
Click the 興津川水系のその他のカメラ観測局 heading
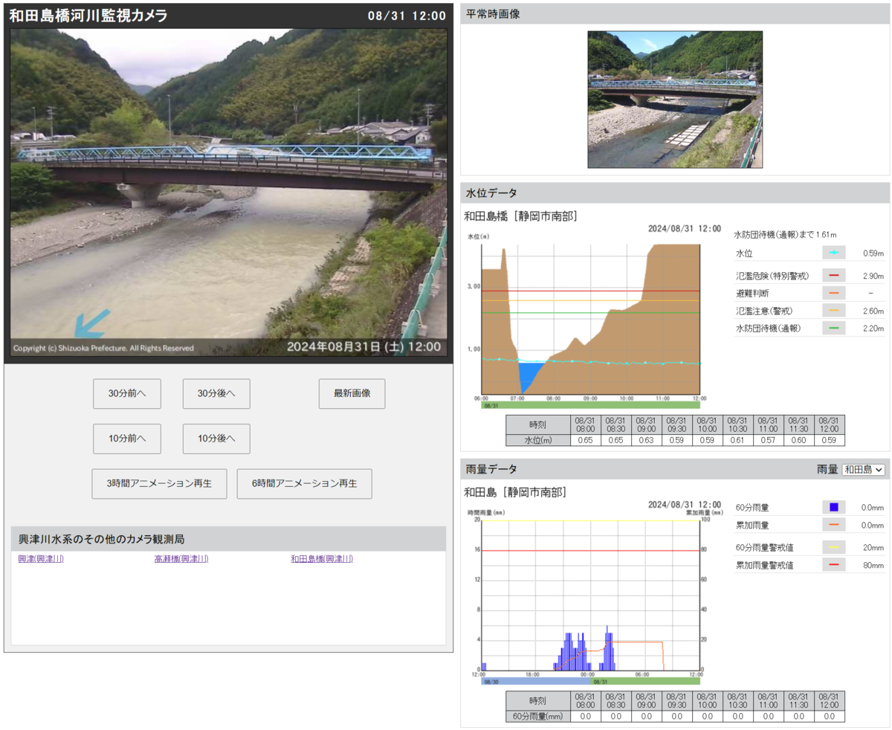[x=102, y=538]
